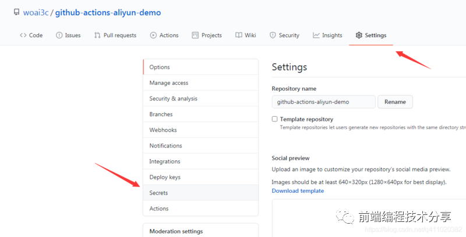The image size is (466, 237).
Task: View the Insights tab
Action: click(327, 35)
